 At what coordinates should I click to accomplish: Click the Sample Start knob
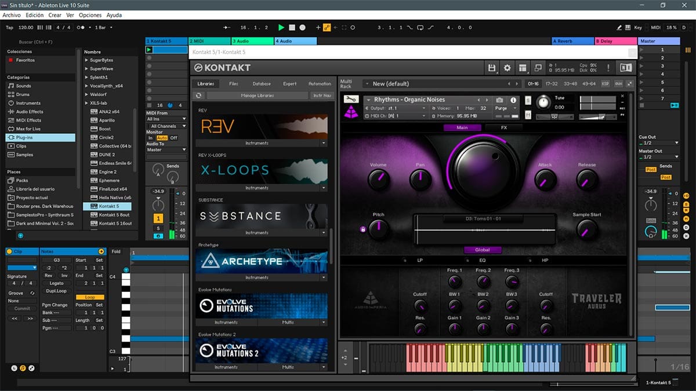click(586, 230)
